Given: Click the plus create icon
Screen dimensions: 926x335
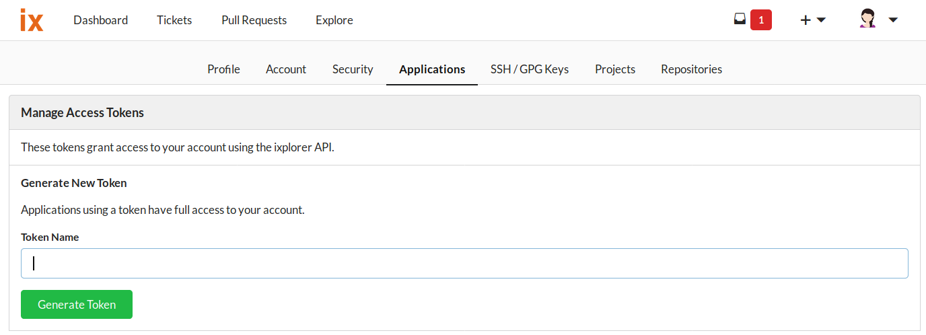Looking at the screenshot, I should tap(806, 20).
